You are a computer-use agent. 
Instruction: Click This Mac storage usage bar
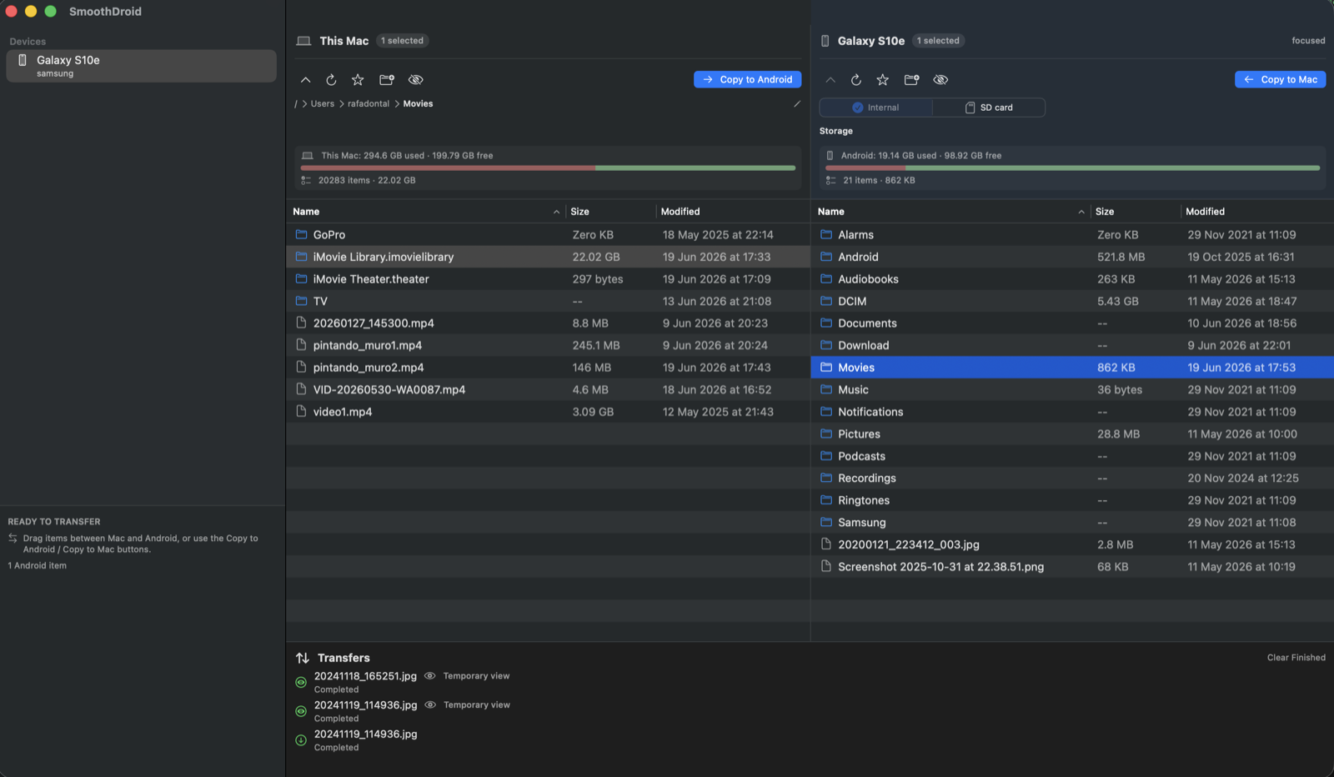click(x=548, y=168)
